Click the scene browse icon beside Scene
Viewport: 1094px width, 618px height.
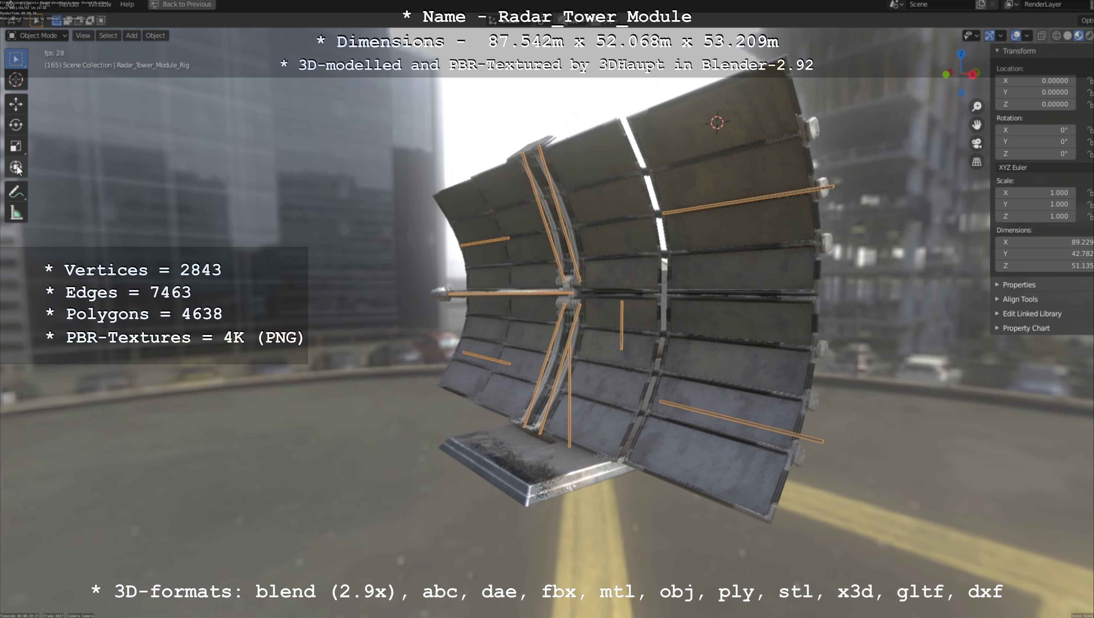tap(896, 4)
